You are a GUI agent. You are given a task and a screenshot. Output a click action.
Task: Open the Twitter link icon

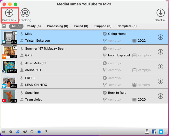[x=161, y=132]
